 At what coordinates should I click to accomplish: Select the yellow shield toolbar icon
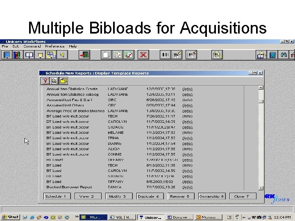pos(40,55)
